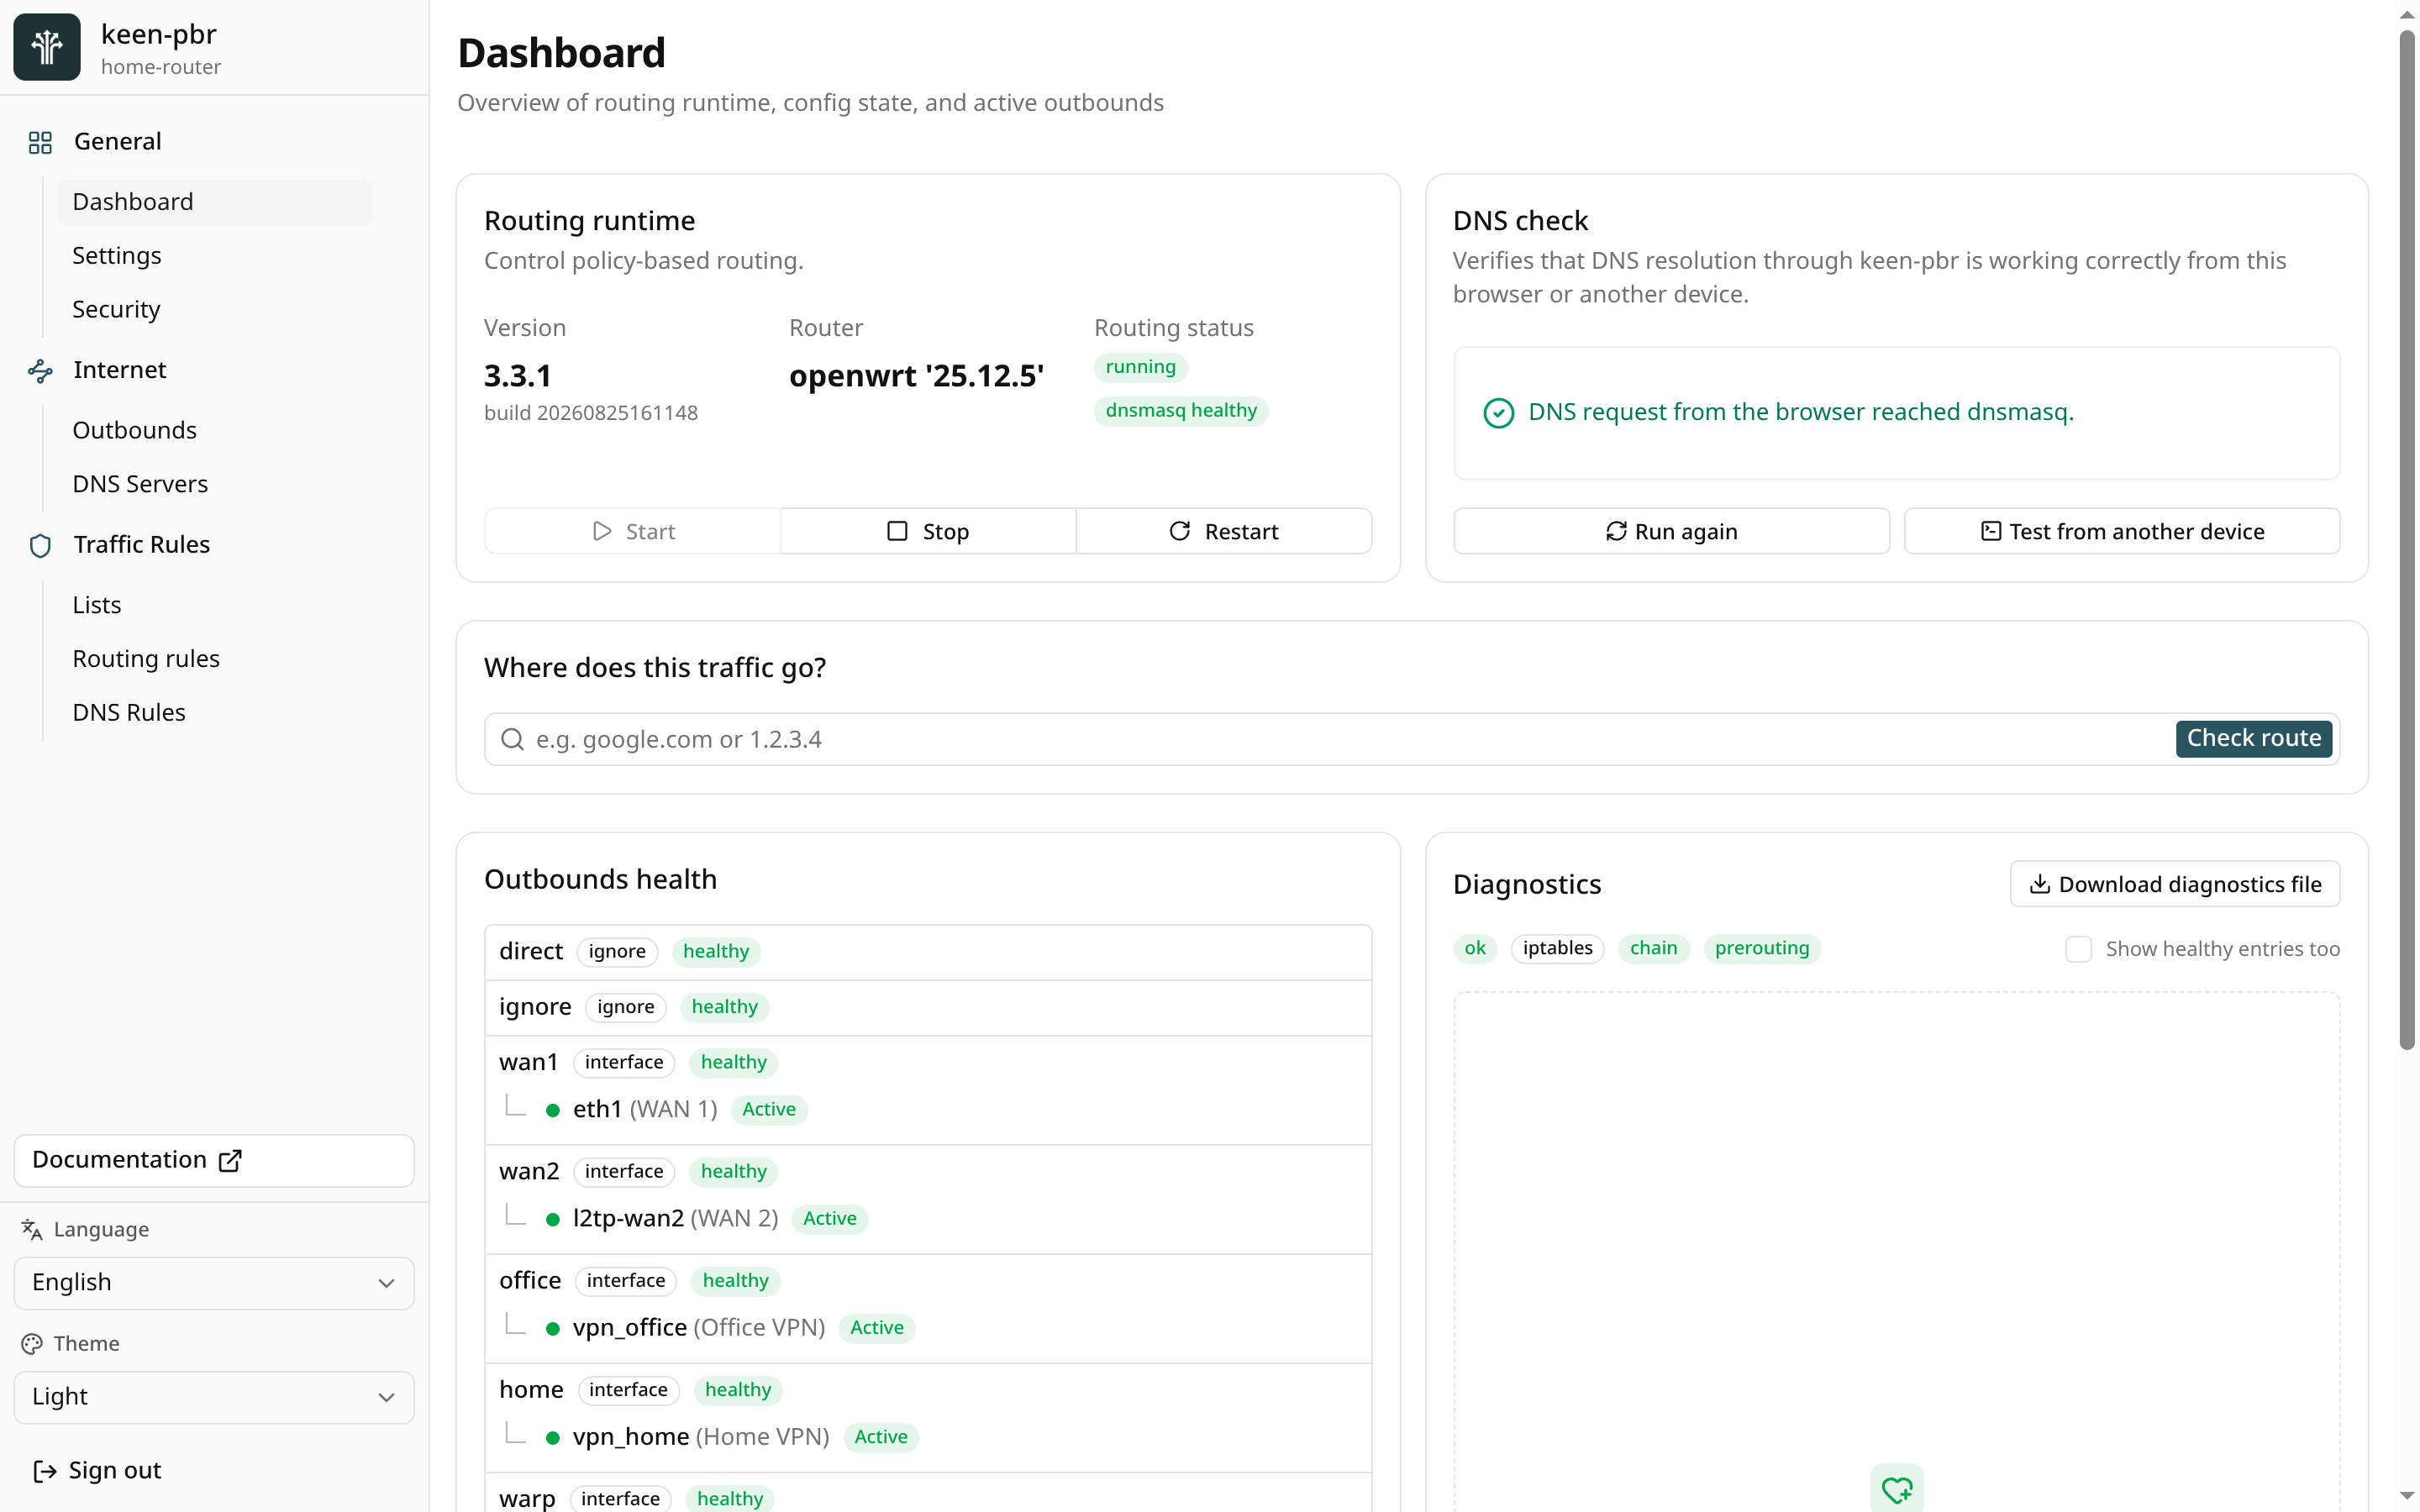Click the wan1 outbound row name
This screenshot has width=2420, height=1512.
528,1062
